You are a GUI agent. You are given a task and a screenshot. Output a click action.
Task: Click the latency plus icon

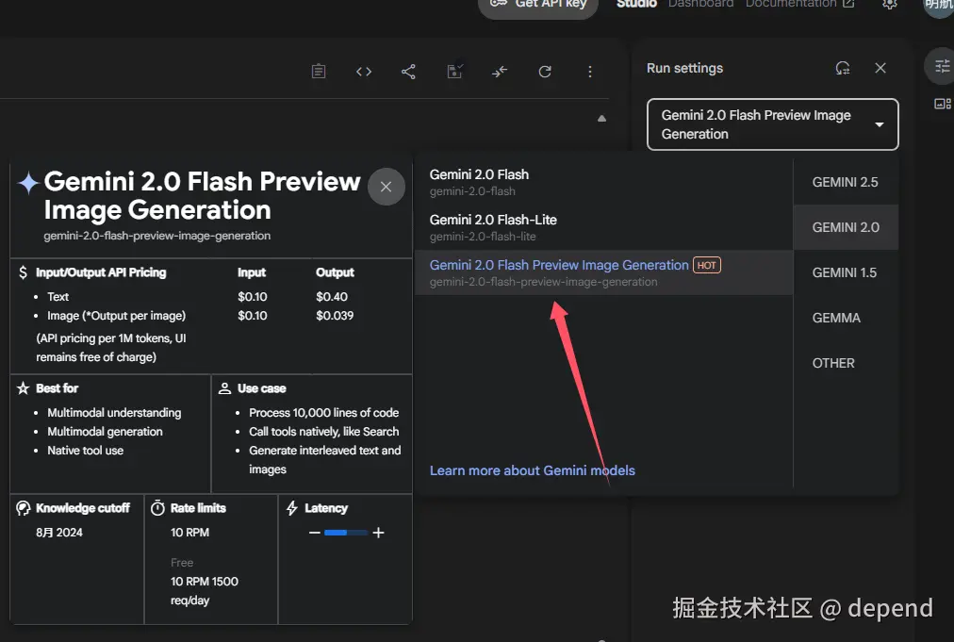pyautogui.click(x=378, y=533)
